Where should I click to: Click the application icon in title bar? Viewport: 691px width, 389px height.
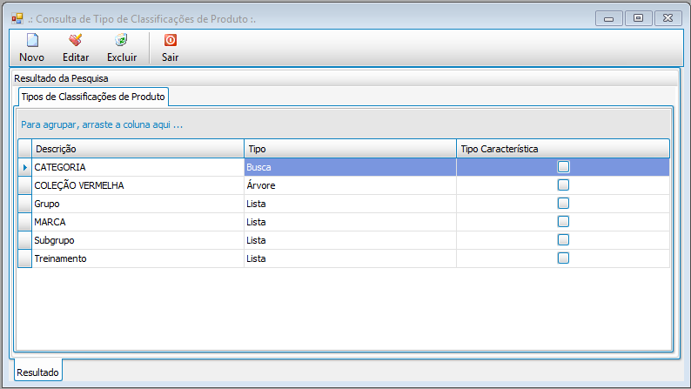(x=17, y=18)
